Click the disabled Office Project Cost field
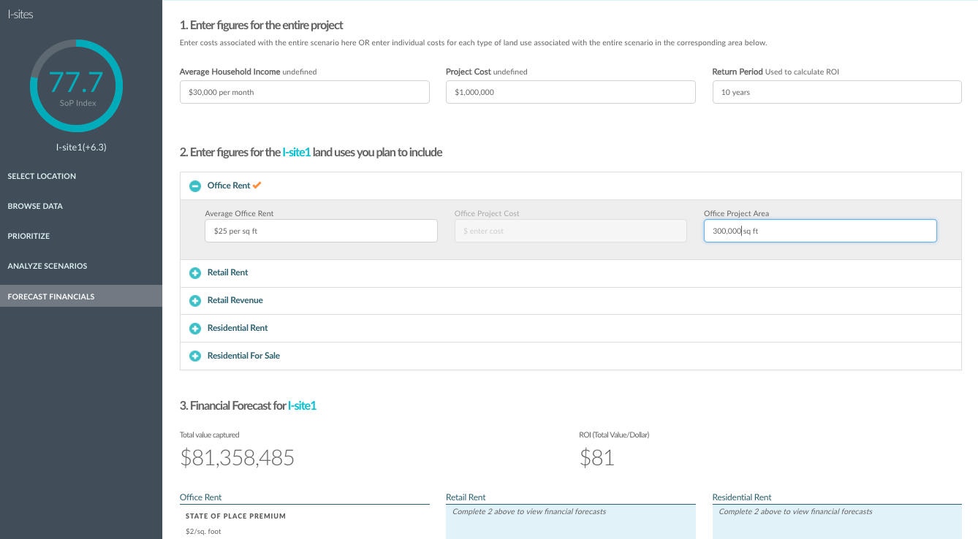 tap(571, 231)
